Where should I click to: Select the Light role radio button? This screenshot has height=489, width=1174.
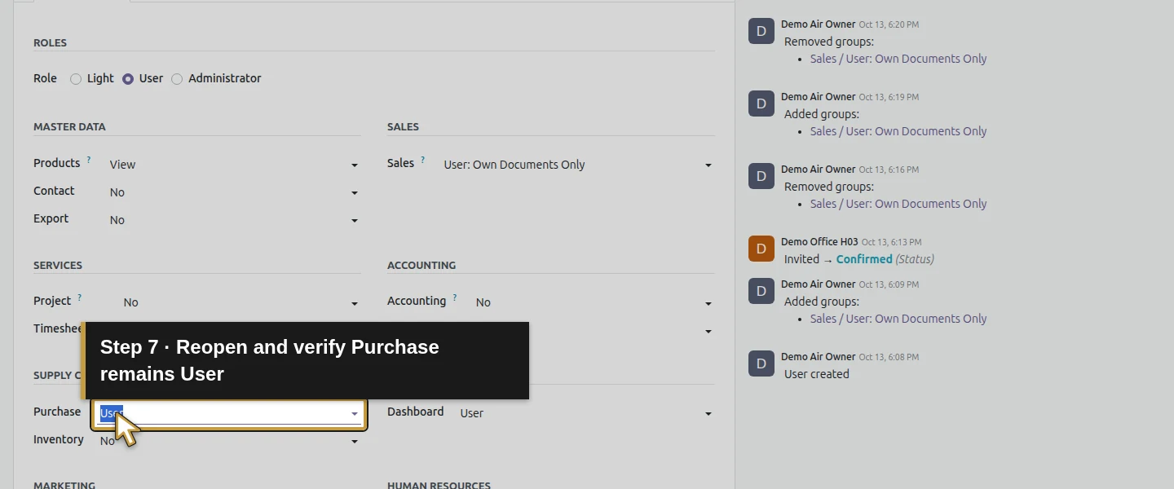click(x=76, y=79)
